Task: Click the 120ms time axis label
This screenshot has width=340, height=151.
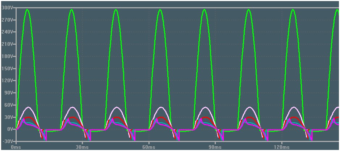Action: click(x=282, y=147)
